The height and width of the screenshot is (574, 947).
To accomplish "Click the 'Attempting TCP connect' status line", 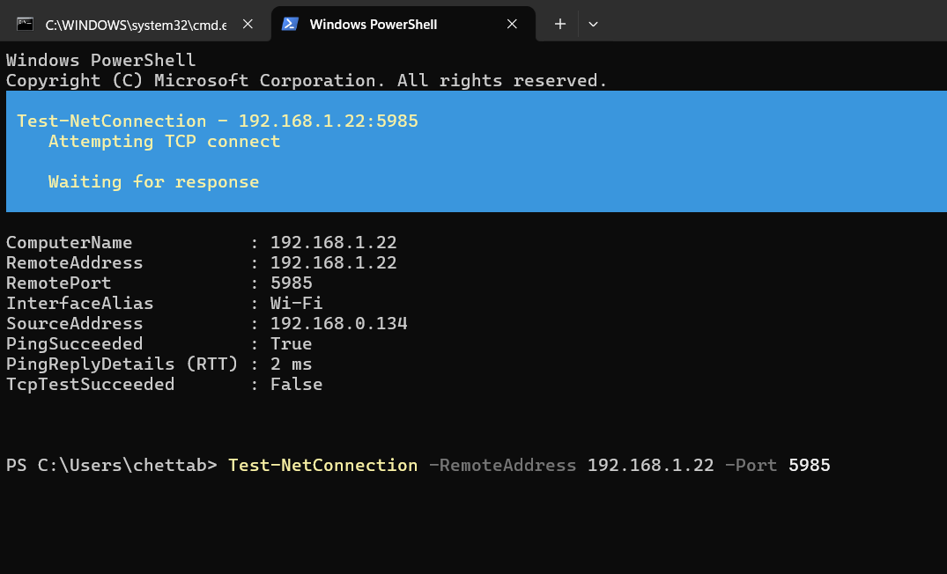I will 164,141.
